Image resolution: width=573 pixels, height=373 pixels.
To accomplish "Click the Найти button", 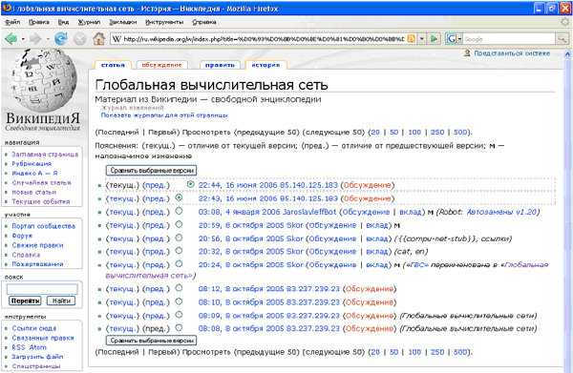I will tap(61, 300).
